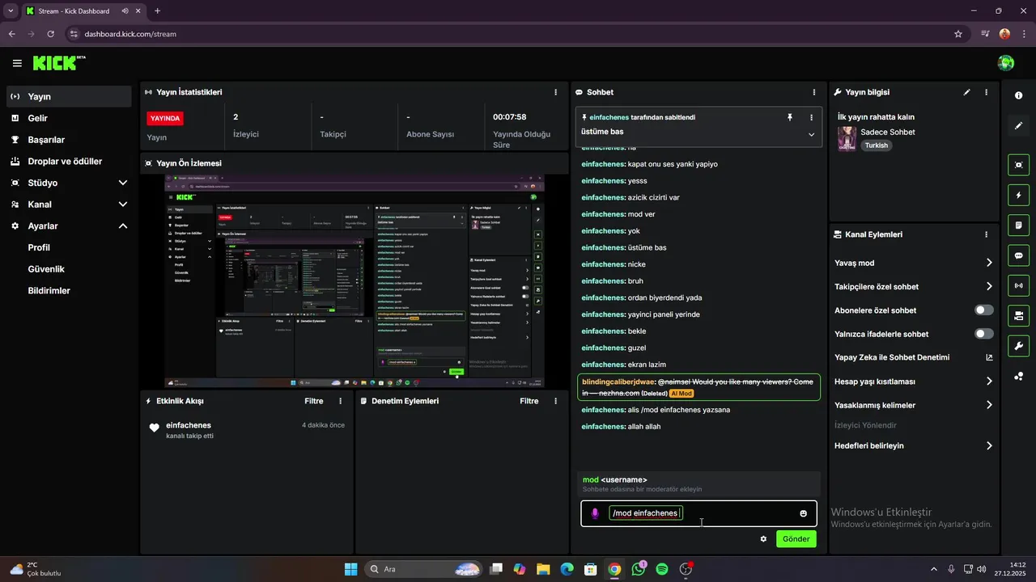This screenshot has width=1036, height=582.
Task: Edit stream info with the Yayın bilgisi pencil
Action: tap(966, 92)
